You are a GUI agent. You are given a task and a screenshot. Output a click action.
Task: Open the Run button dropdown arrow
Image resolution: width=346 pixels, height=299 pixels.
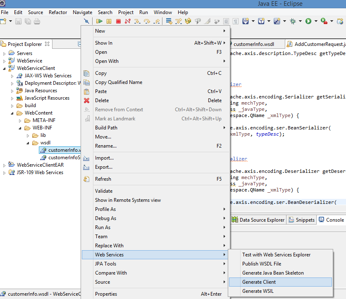[316, 21]
